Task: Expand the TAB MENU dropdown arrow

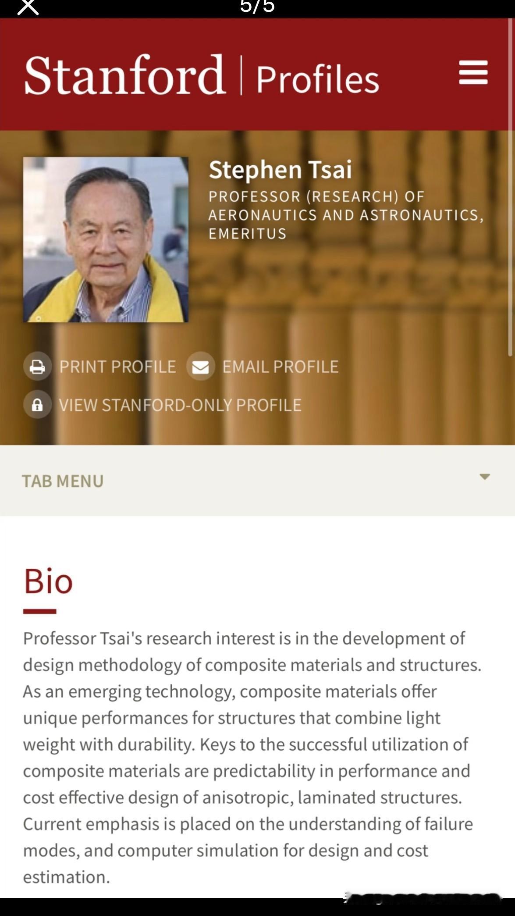Action: 484,477
